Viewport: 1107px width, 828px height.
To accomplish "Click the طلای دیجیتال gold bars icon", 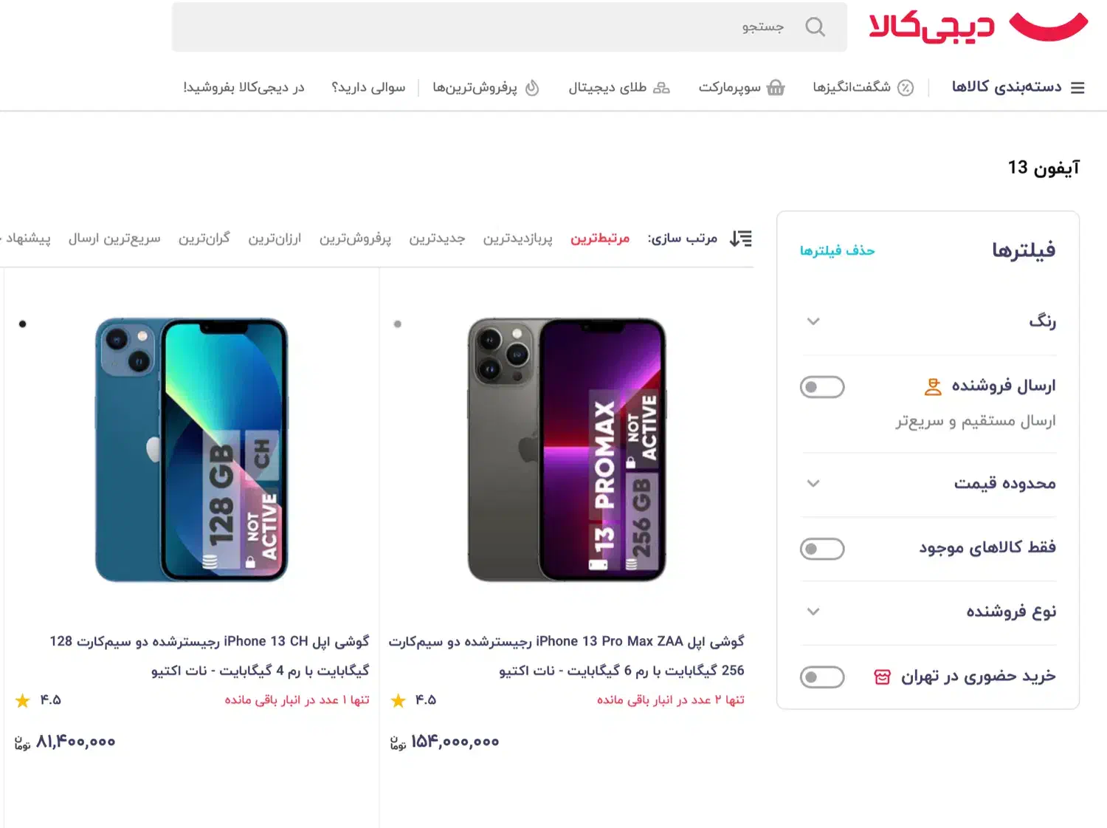I will coord(661,88).
